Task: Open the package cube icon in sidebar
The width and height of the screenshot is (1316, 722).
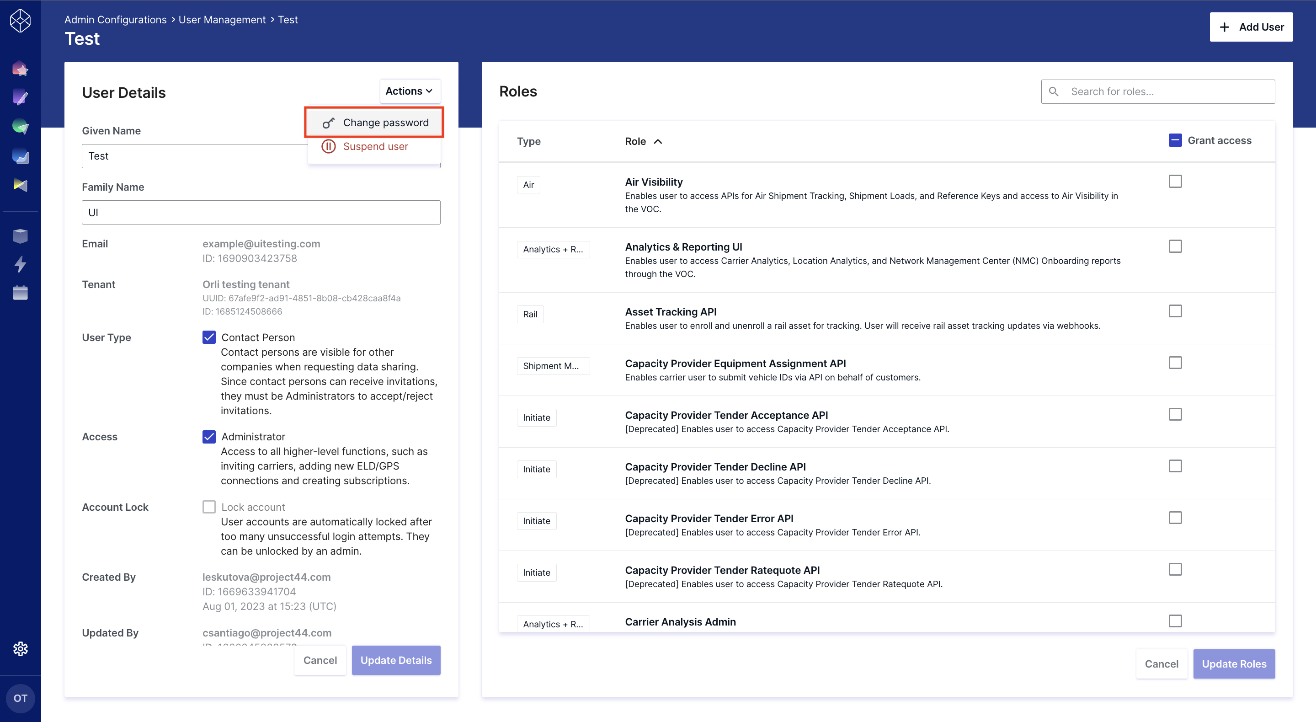Action: pyautogui.click(x=21, y=235)
